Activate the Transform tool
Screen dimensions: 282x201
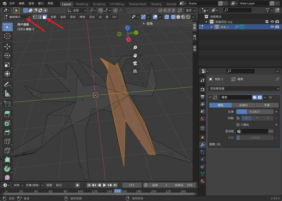[7, 74]
